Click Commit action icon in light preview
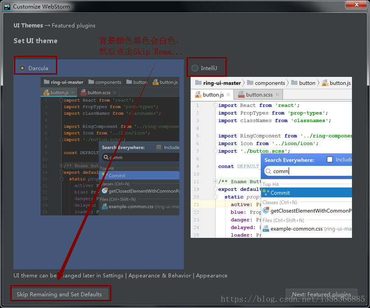 [266, 192]
